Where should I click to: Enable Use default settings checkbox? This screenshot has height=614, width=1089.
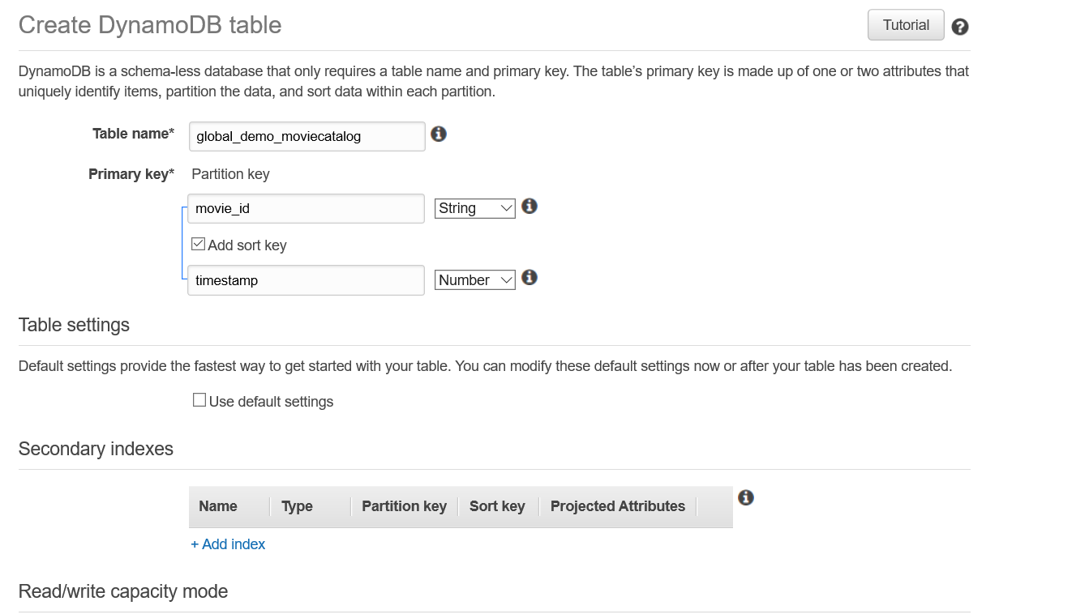(x=199, y=400)
